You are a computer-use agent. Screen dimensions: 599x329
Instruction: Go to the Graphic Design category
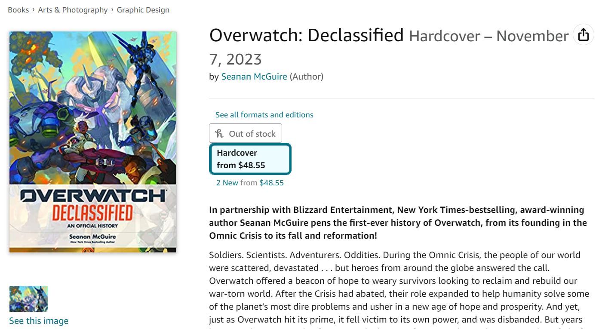coord(143,9)
